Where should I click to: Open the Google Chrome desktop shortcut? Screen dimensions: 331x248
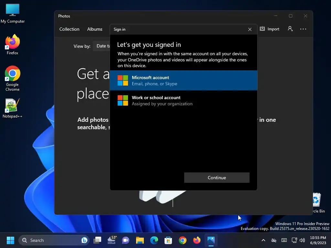13,78
